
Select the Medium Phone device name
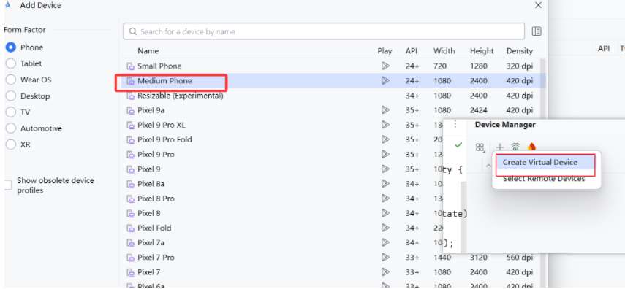pyautogui.click(x=164, y=81)
